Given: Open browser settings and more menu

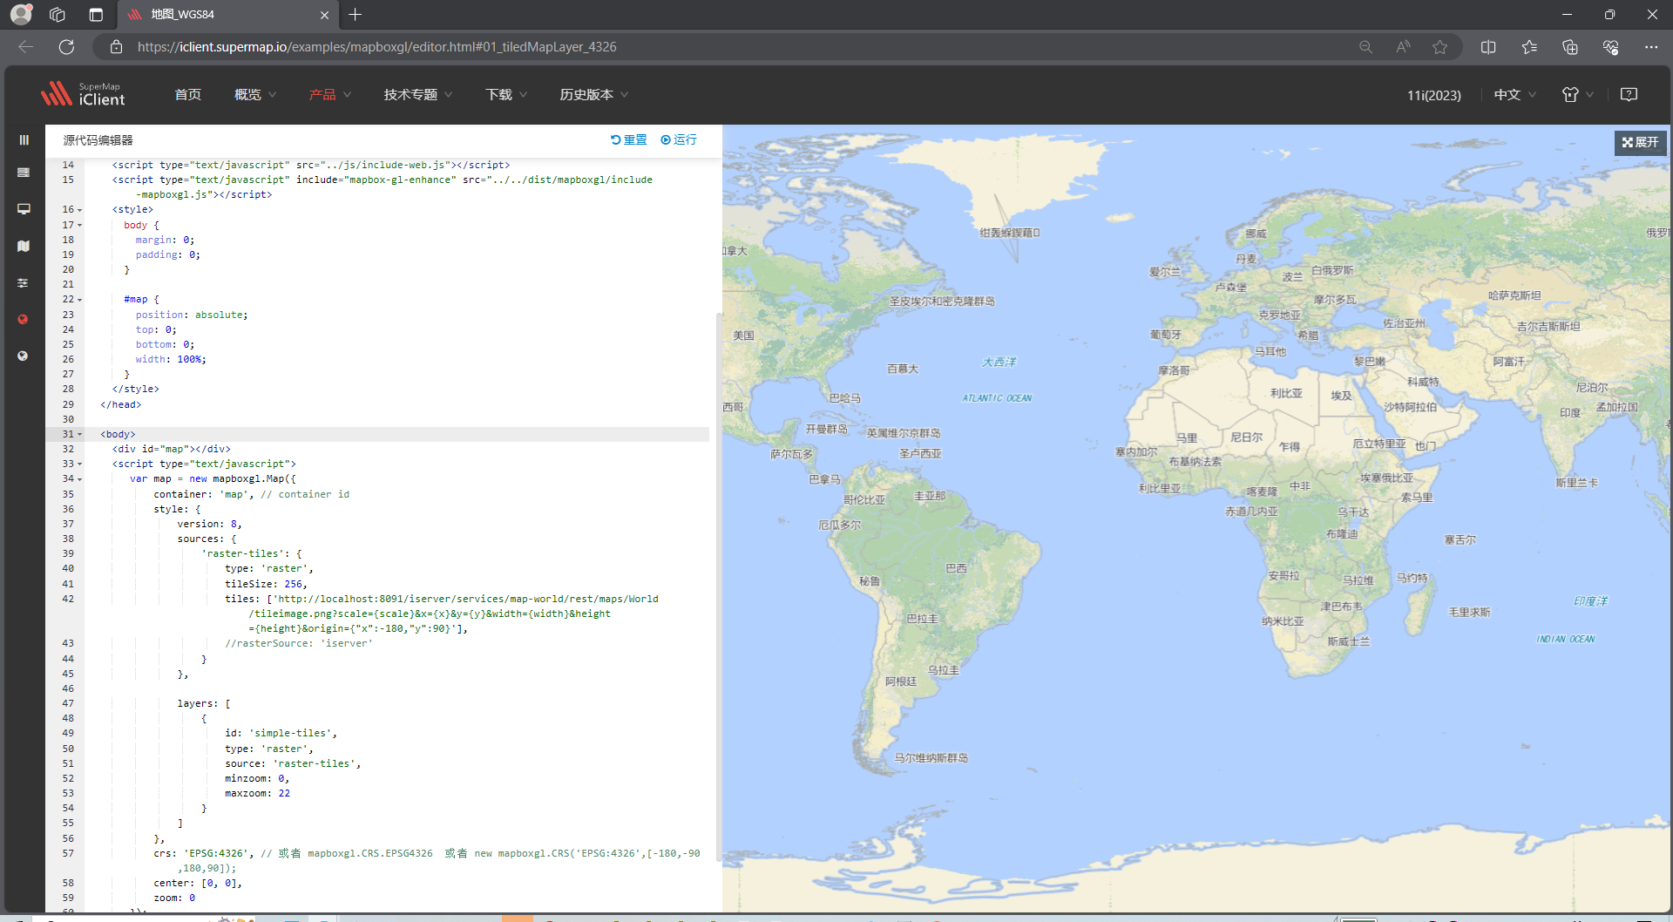Looking at the screenshot, I should pyautogui.click(x=1651, y=47).
